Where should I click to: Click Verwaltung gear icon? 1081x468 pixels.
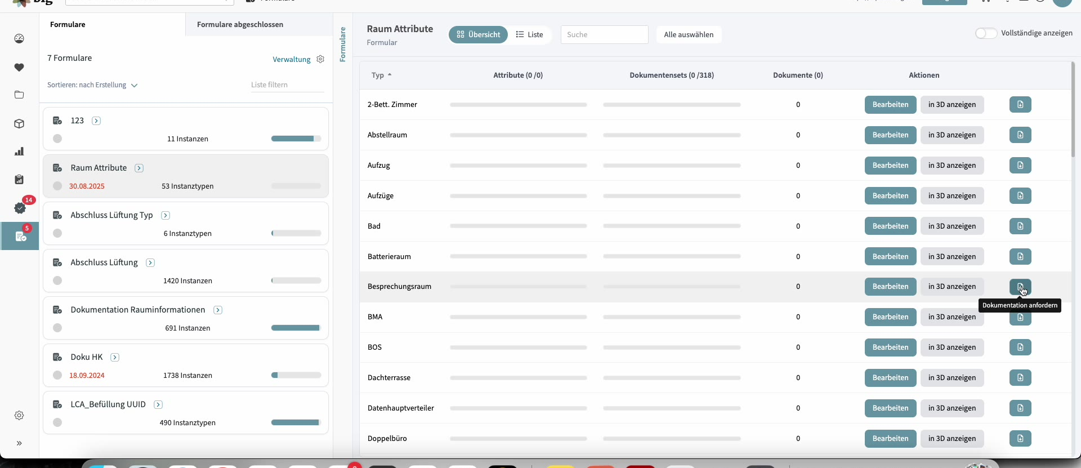(x=320, y=59)
